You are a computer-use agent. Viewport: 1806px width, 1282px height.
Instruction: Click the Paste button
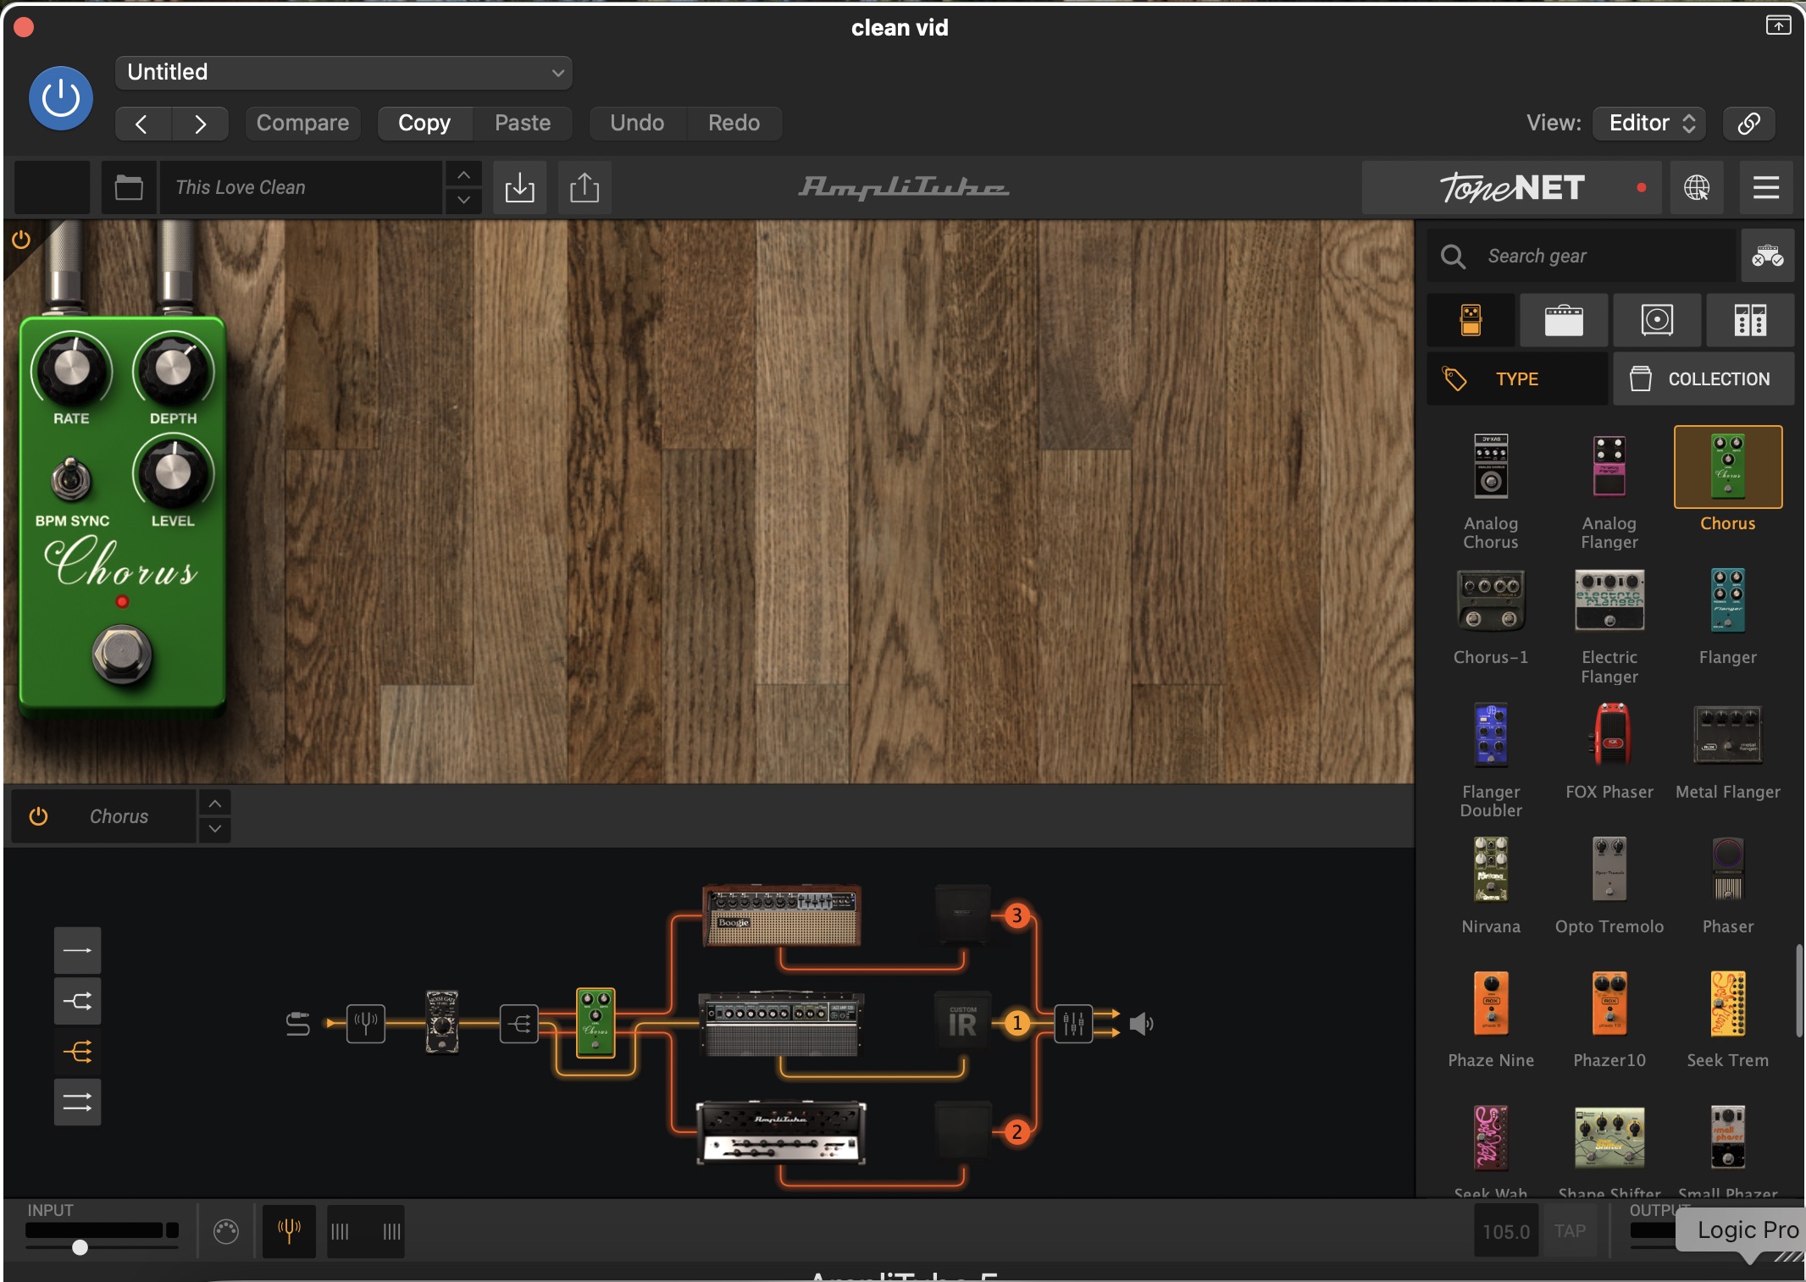[x=523, y=124]
